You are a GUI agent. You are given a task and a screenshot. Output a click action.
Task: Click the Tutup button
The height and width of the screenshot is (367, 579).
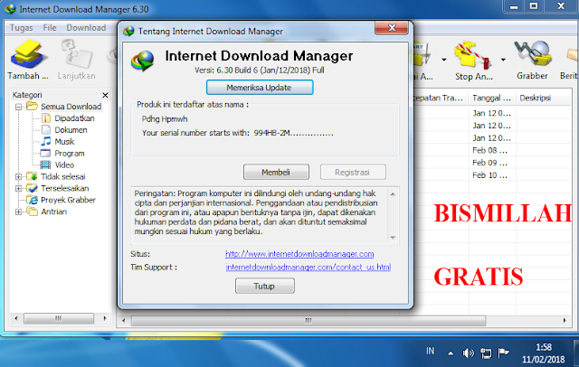(x=265, y=286)
